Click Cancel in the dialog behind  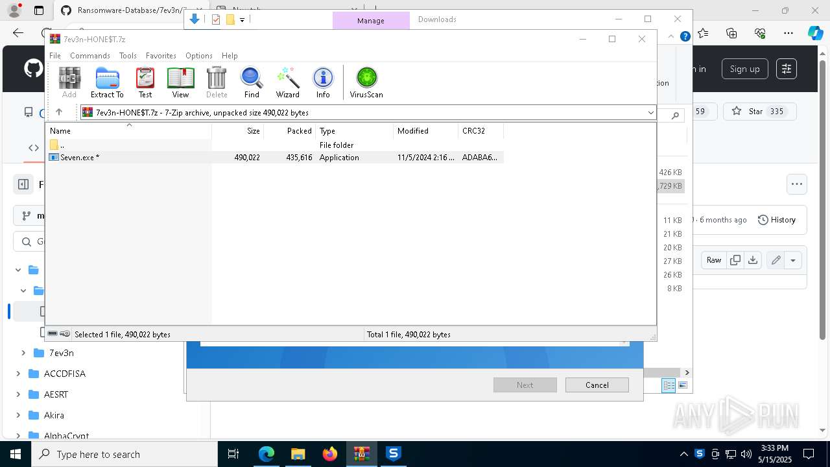tap(597, 385)
